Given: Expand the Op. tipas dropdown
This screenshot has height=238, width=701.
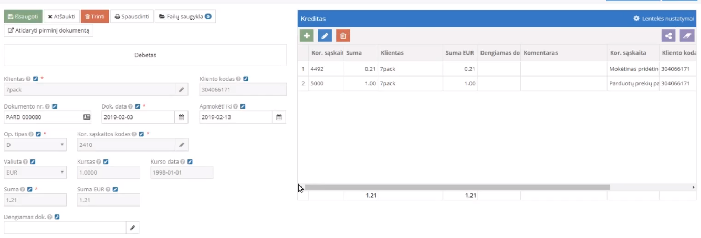Looking at the screenshot, I should tap(35, 145).
